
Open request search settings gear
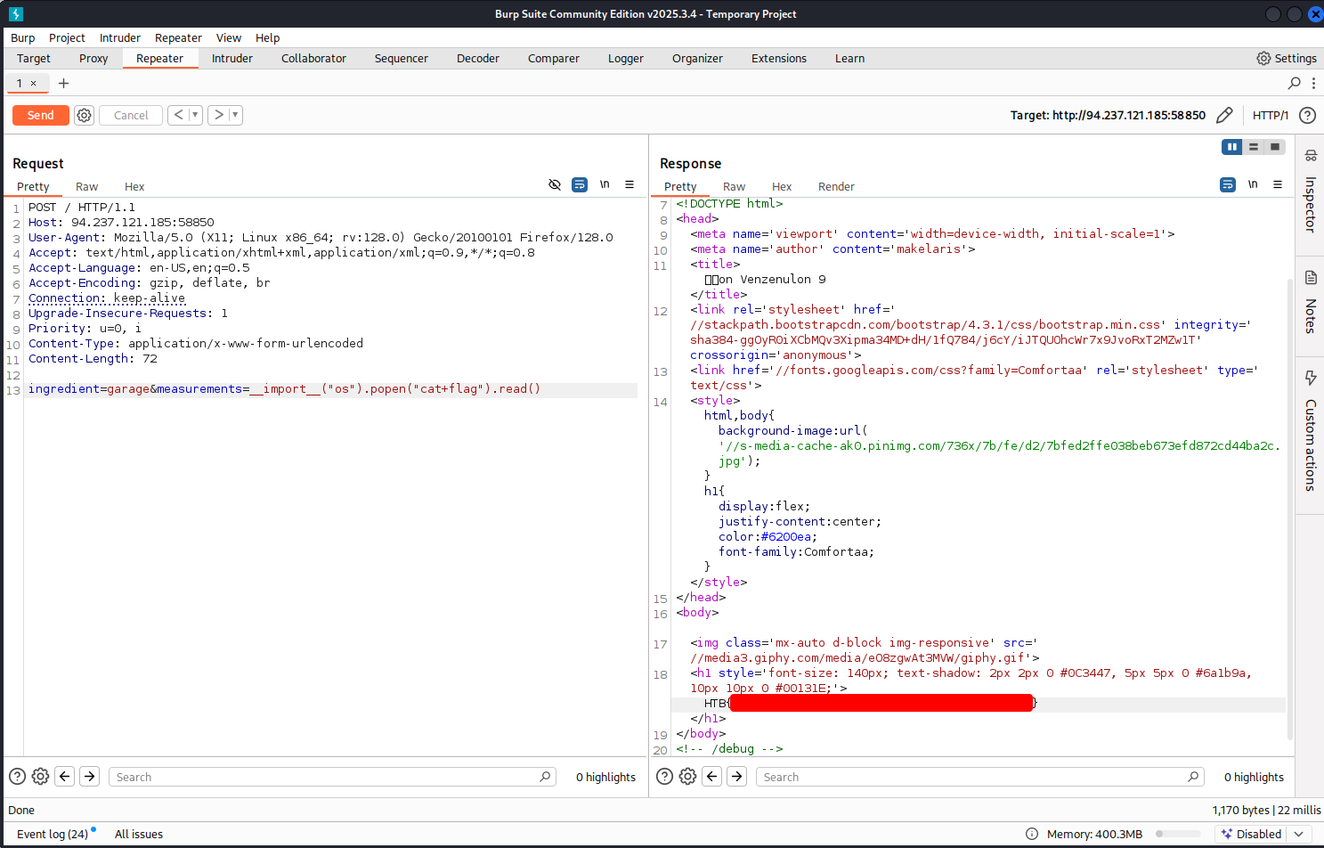(40, 777)
